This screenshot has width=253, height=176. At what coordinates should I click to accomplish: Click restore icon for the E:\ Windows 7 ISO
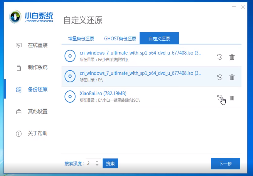pyautogui.click(x=220, y=77)
